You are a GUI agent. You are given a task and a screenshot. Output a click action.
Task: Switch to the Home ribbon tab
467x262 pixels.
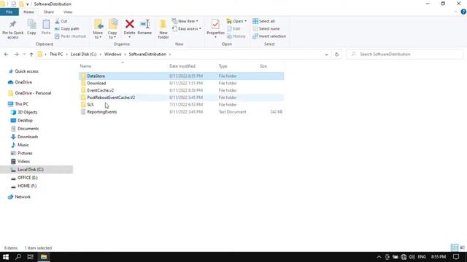tap(28, 12)
